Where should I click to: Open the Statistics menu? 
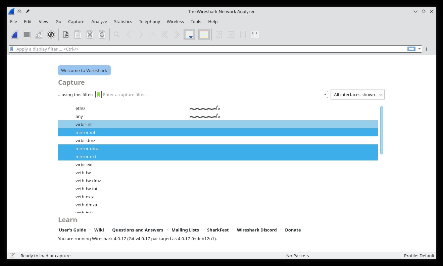(123, 21)
